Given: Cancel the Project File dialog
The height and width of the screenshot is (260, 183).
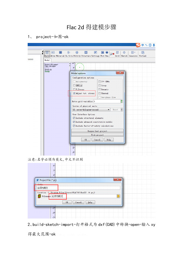Looking at the screenshot, I should coord(79,202).
